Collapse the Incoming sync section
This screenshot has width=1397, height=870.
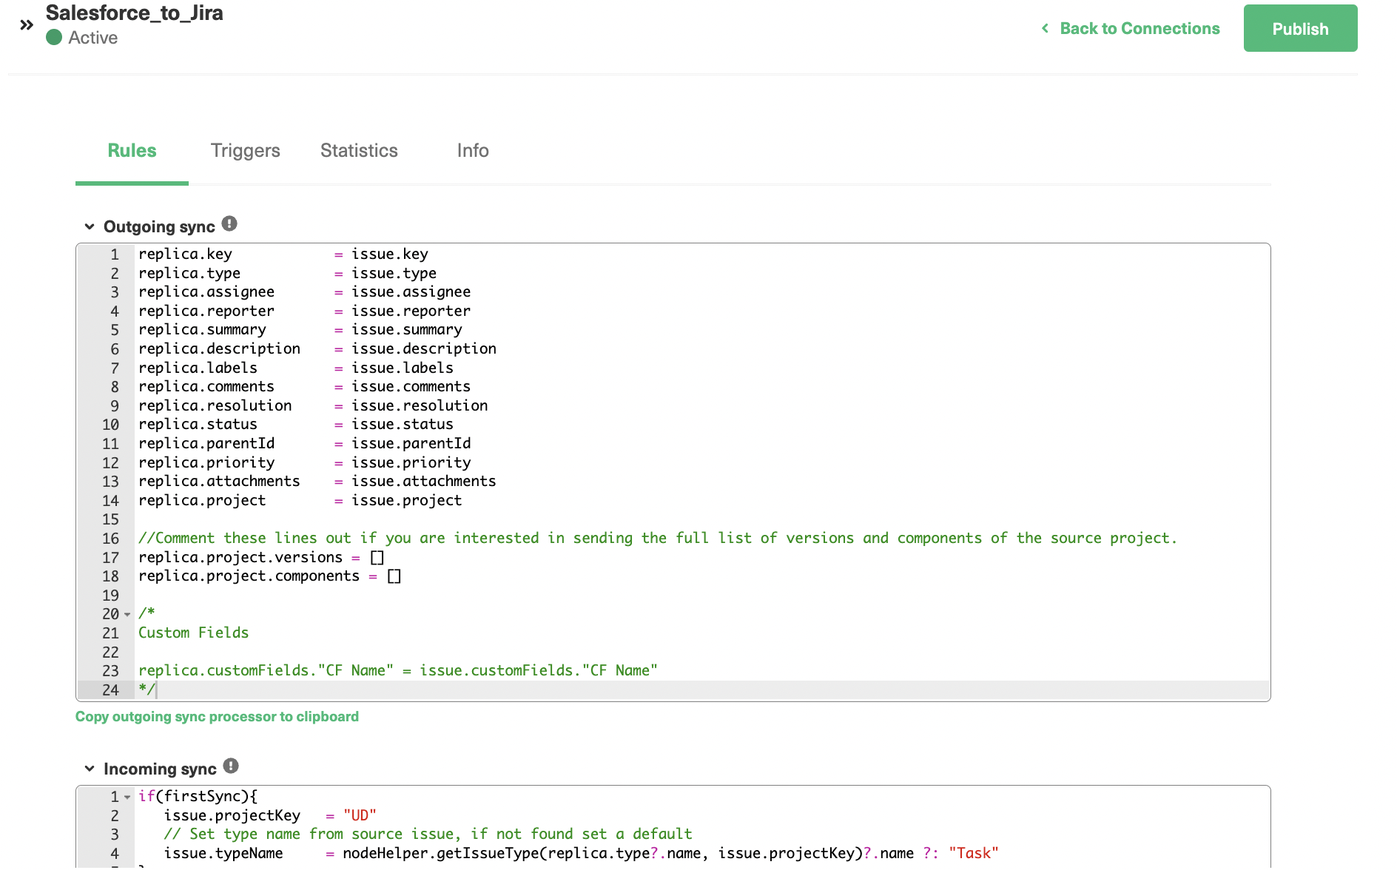(x=90, y=769)
